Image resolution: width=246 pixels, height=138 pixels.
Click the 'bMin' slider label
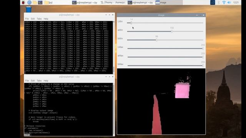[x=120, y=38]
